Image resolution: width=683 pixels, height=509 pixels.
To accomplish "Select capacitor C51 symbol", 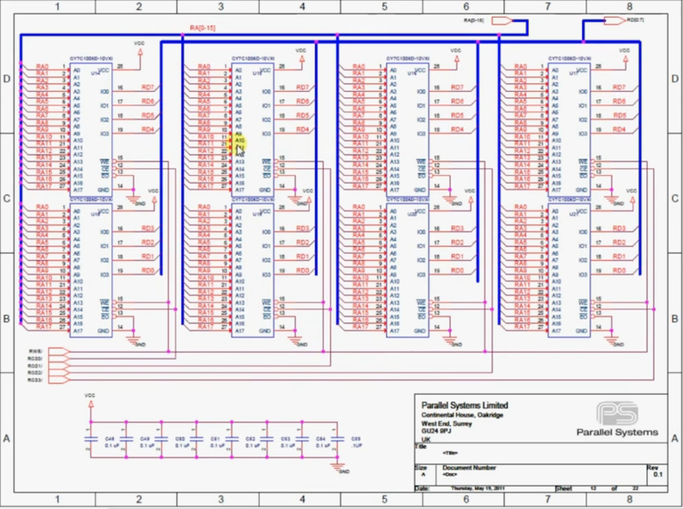I will point(196,439).
